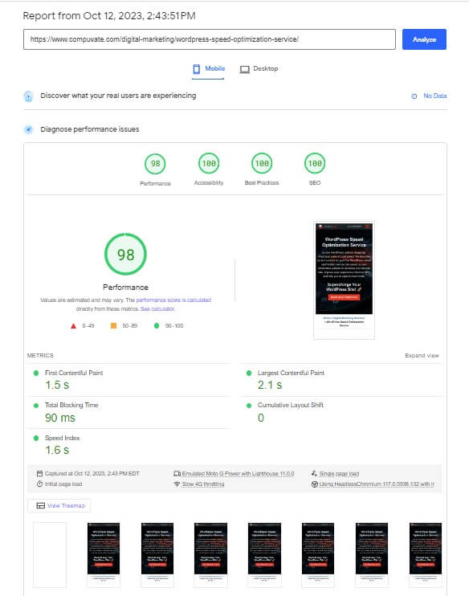
Task: Switch to the Desktop tab
Action: tap(259, 69)
